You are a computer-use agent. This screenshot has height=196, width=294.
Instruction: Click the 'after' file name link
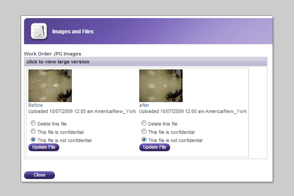[x=144, y=105]
